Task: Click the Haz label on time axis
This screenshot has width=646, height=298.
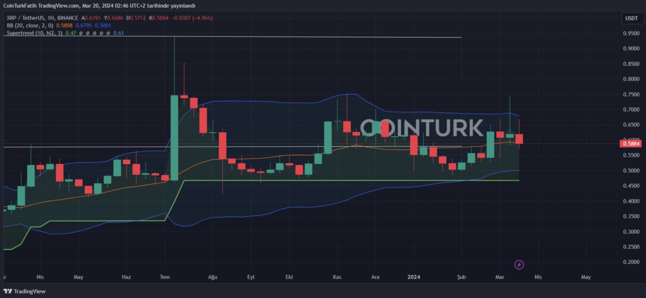Action: point(127,277)
